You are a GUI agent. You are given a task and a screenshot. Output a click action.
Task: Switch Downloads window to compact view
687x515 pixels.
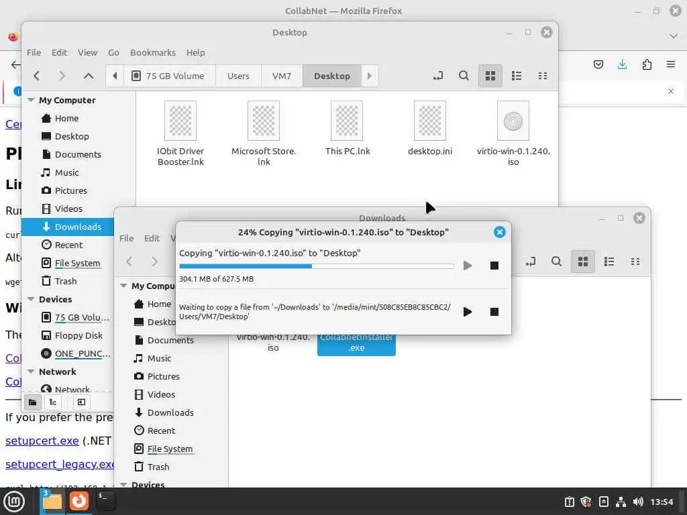pos(635,262)
